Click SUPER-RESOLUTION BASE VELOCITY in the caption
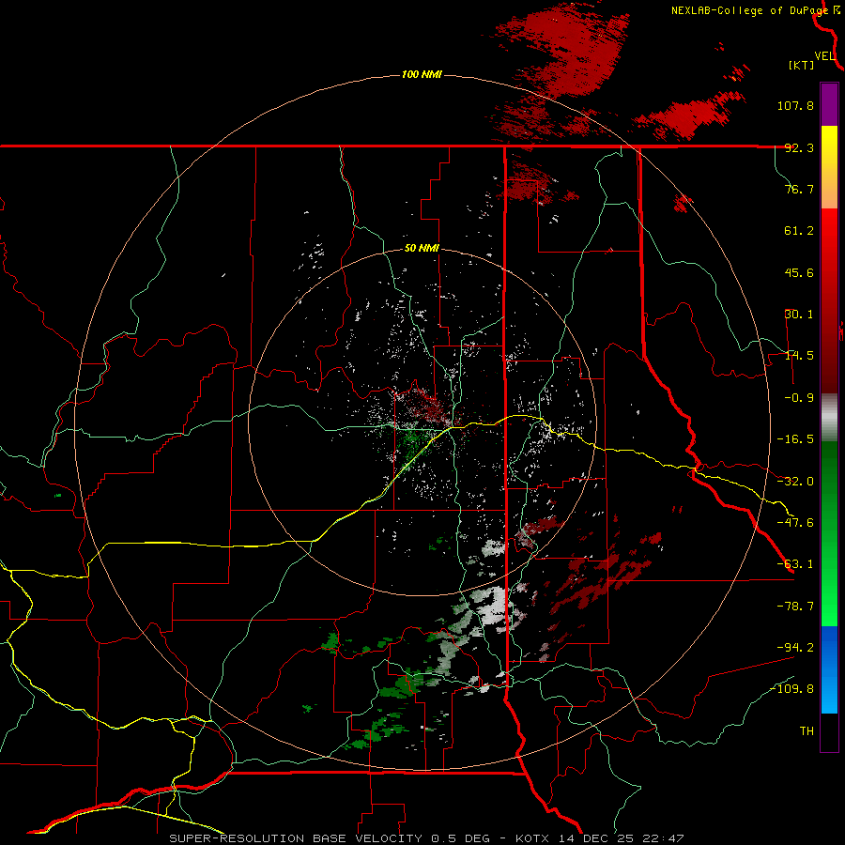The image size is (845, 845). (296, 838)
